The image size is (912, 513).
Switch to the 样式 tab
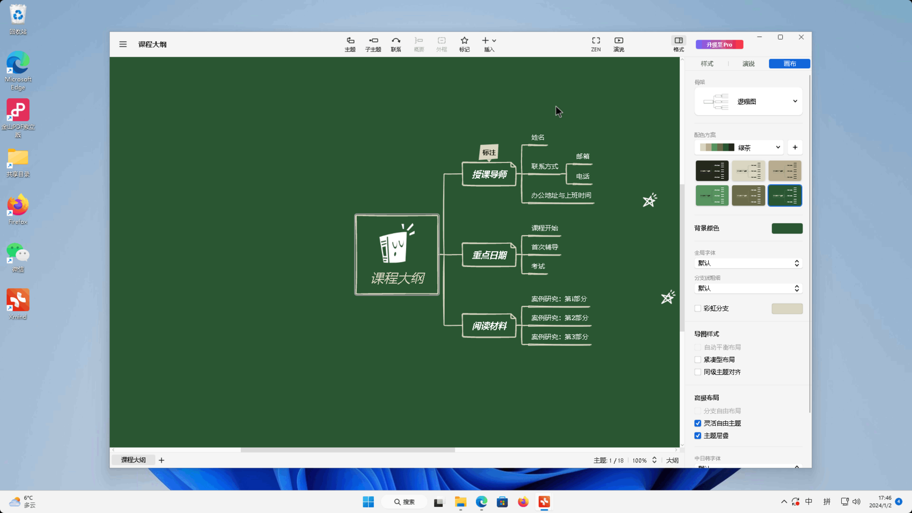pos(707,64)
